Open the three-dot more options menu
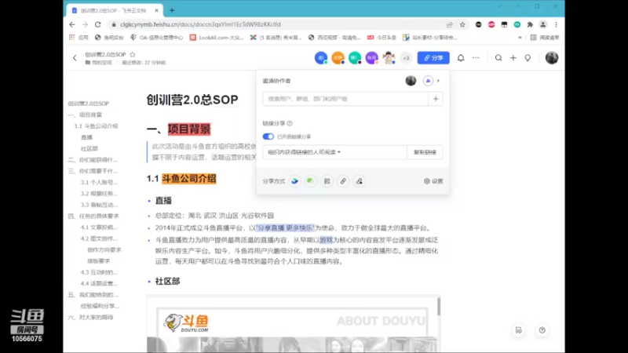Screen dimensions: 628x353 (476, 58)
